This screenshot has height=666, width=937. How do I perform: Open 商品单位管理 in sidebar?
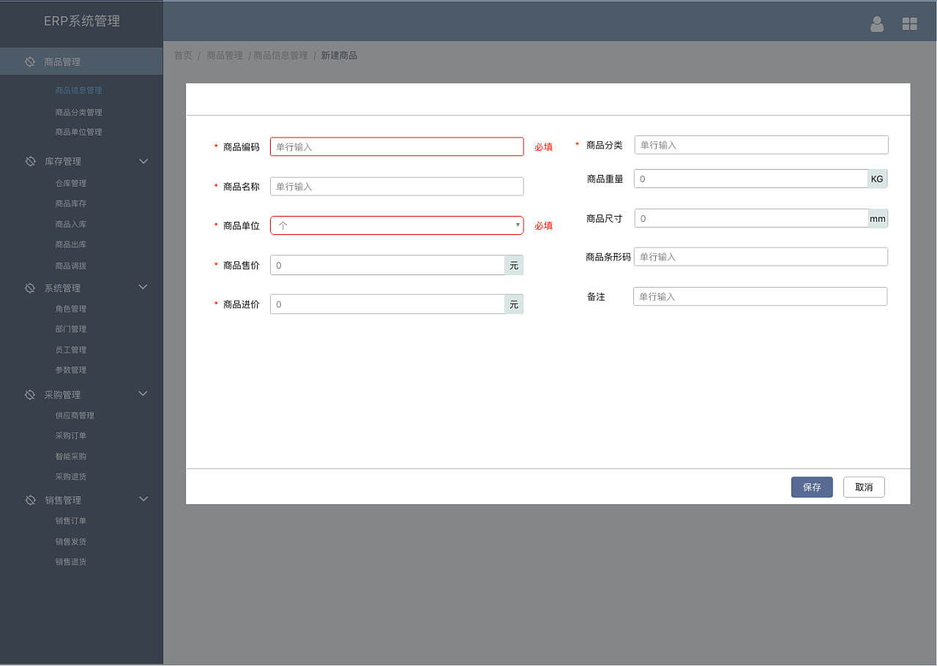point(78,132)
